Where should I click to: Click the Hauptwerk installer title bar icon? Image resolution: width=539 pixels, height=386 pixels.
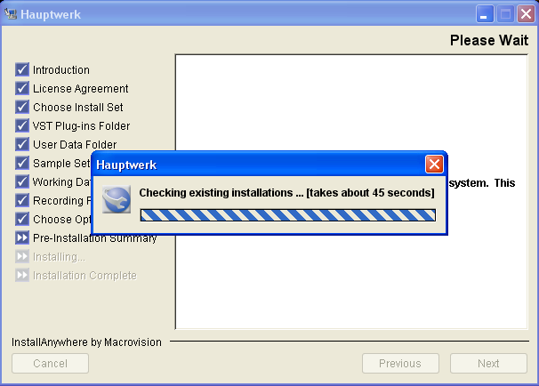tap(11, 13)
